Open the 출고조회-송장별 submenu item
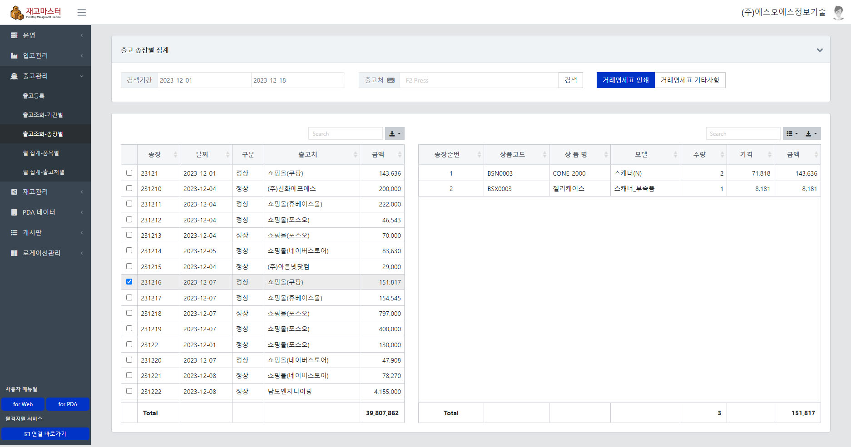Image resolution: width=851 pixels, height=447 pixels. click(45, 134)
